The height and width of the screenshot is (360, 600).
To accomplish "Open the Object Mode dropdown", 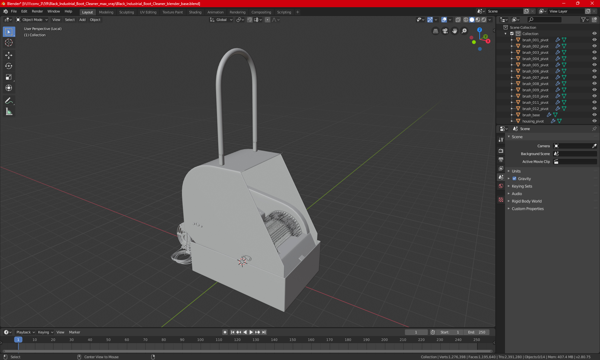I will pyautogui.click(x=32, y=20).
